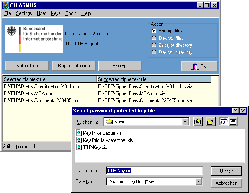This screenshot has height=193, width=249.
Task: Switch file dialog to details view
Action: click(x=233, y=122)
